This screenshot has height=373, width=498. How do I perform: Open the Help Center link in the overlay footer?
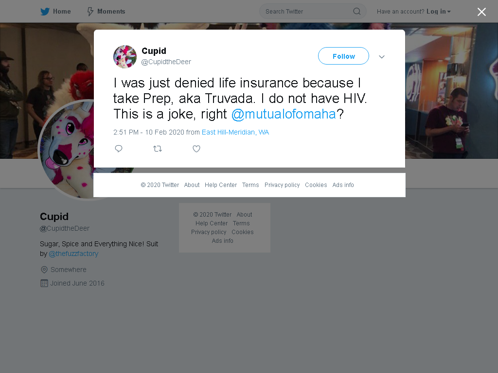coord(221,185)
